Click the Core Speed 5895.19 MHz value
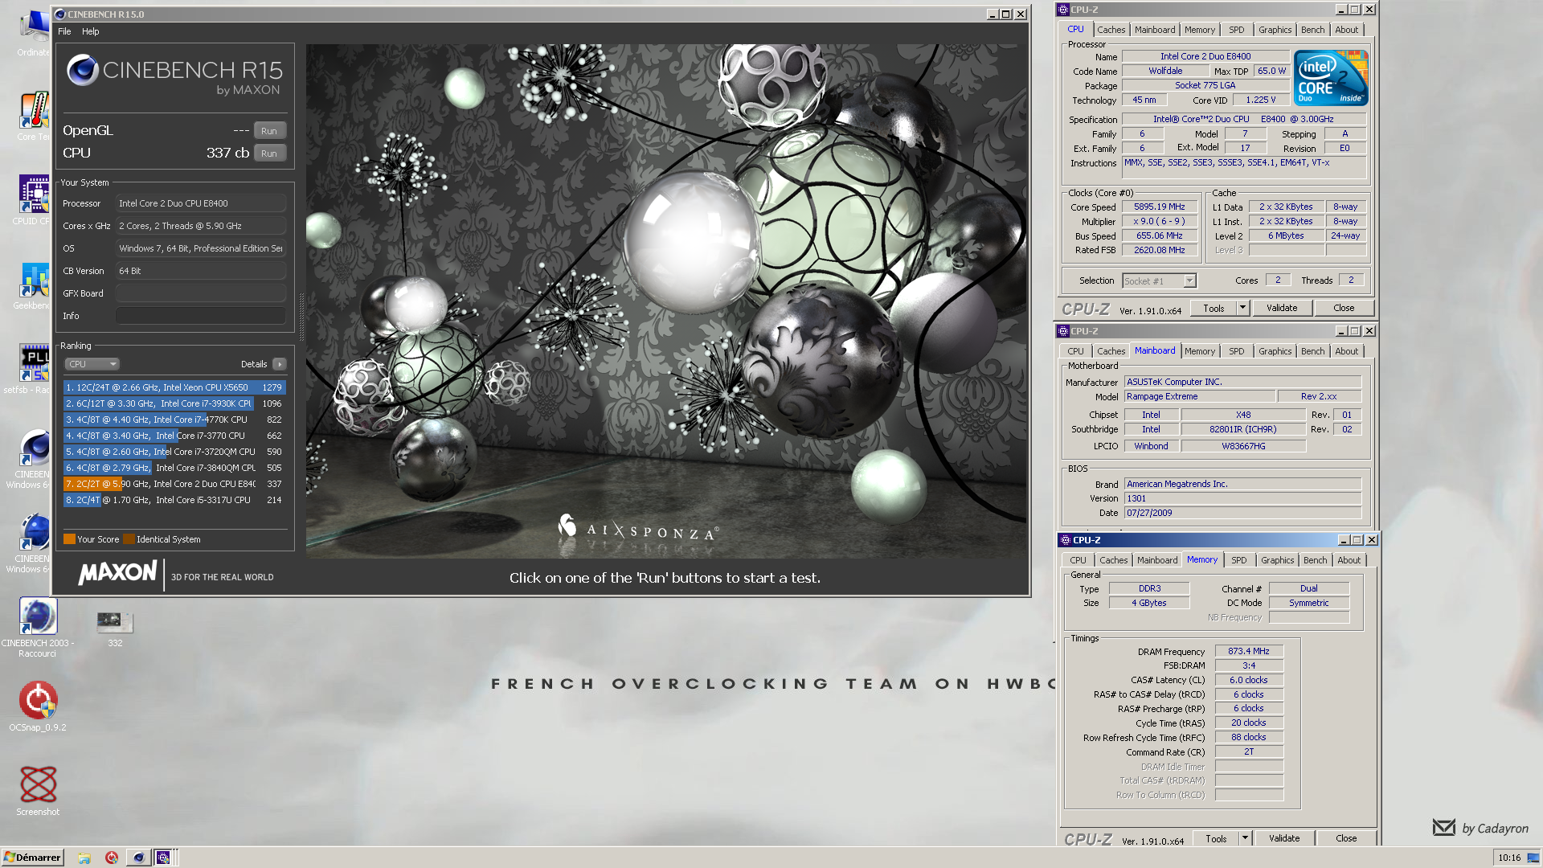The width and height of the screenshot is (1543, 868). click(x=1160, y=207)
